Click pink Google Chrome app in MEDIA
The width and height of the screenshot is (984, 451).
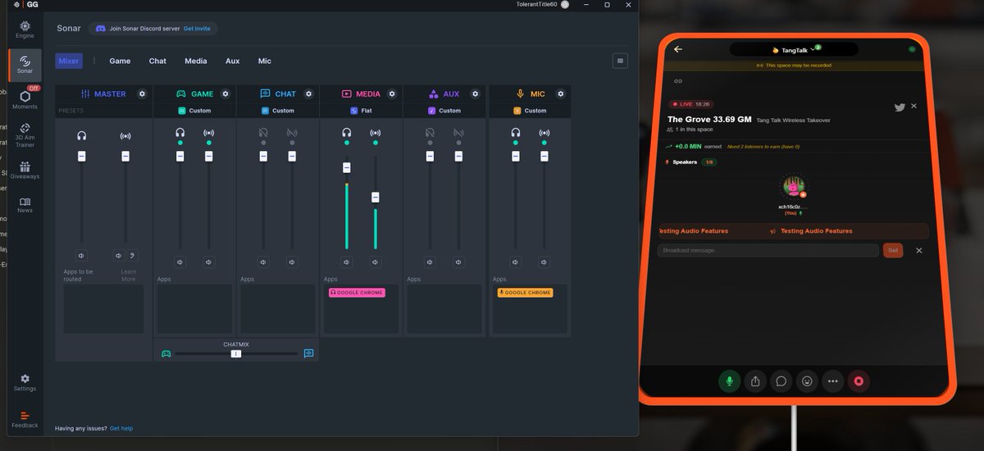(357, 293)
